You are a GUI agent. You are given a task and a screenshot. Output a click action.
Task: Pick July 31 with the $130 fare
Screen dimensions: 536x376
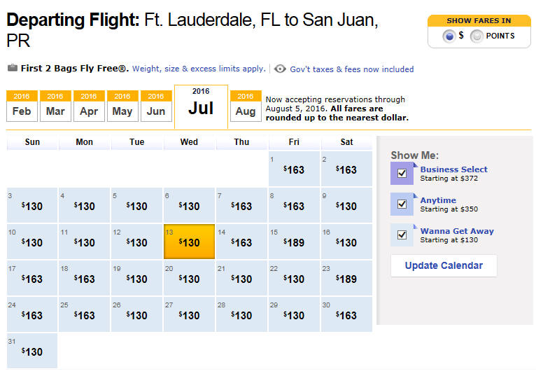[x=32, y=351]
